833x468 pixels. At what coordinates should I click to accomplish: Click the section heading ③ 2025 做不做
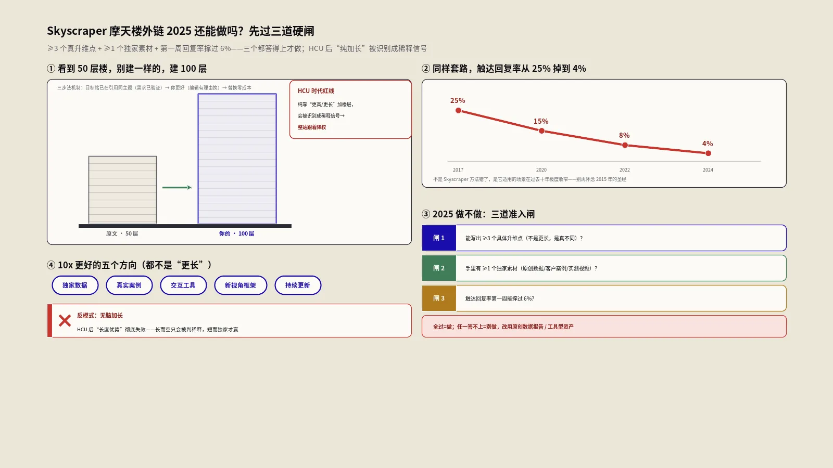478,214
